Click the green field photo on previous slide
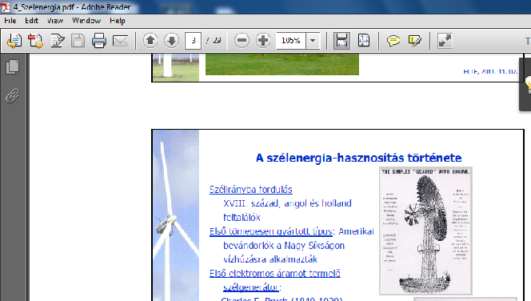 click(x=282, y=64)
